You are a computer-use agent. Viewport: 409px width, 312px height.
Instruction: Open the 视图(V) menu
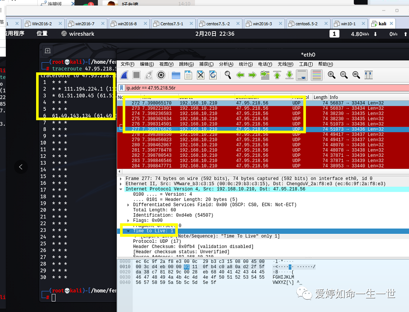pos(166,64)
